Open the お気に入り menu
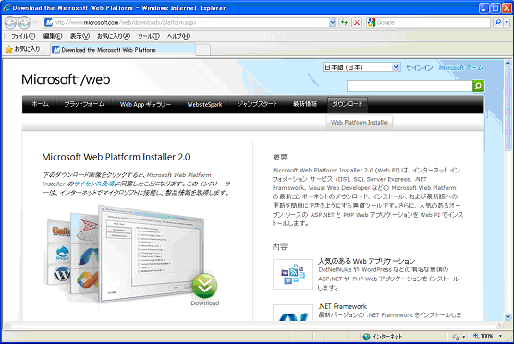Viewport: 514px width, 344px height. point(114,36)
